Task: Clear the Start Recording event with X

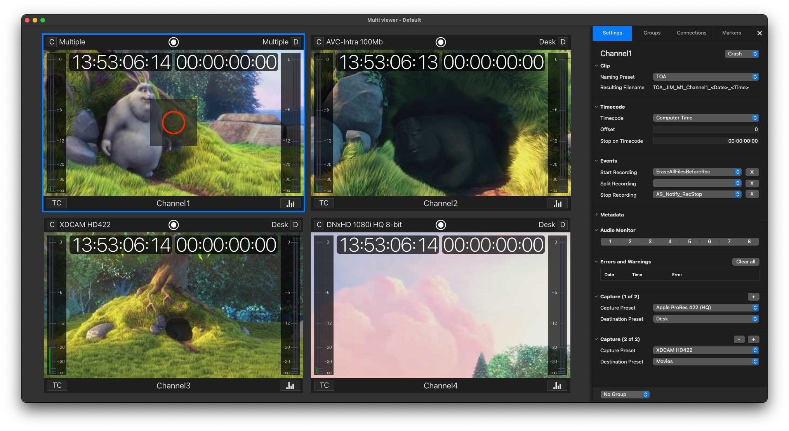Action: pyautogui.click(x=752, y=172)
